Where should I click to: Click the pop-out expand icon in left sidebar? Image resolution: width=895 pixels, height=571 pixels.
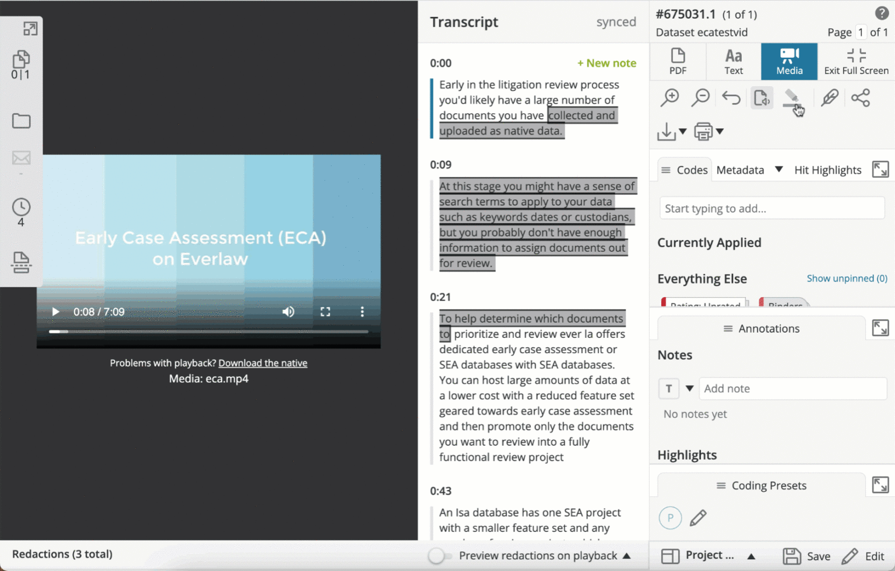(30, 29)
